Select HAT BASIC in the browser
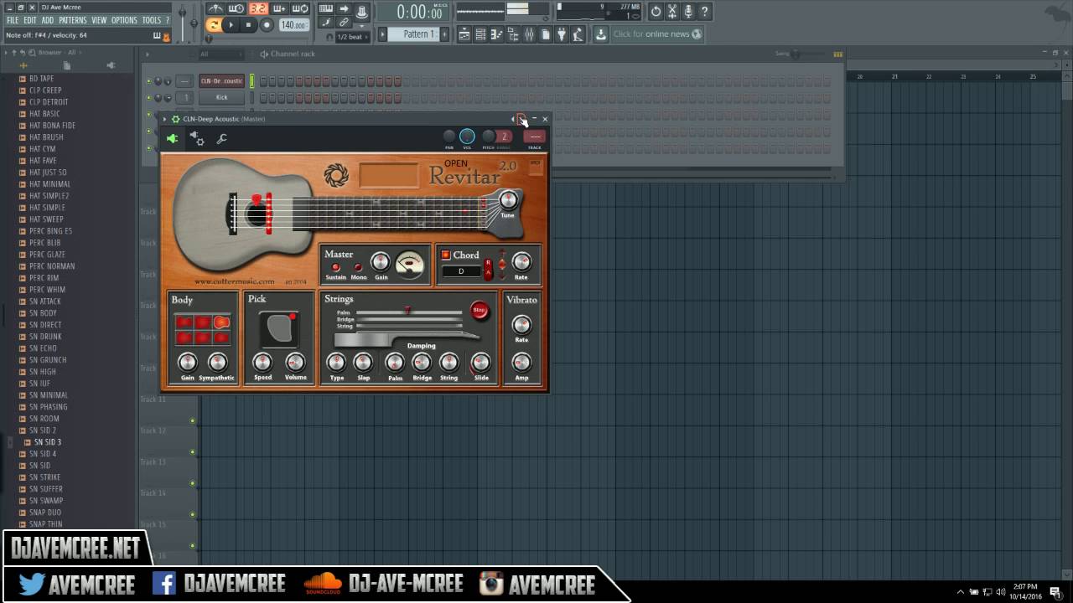Viewport: 1073px width, 603px height. [44, 114]
